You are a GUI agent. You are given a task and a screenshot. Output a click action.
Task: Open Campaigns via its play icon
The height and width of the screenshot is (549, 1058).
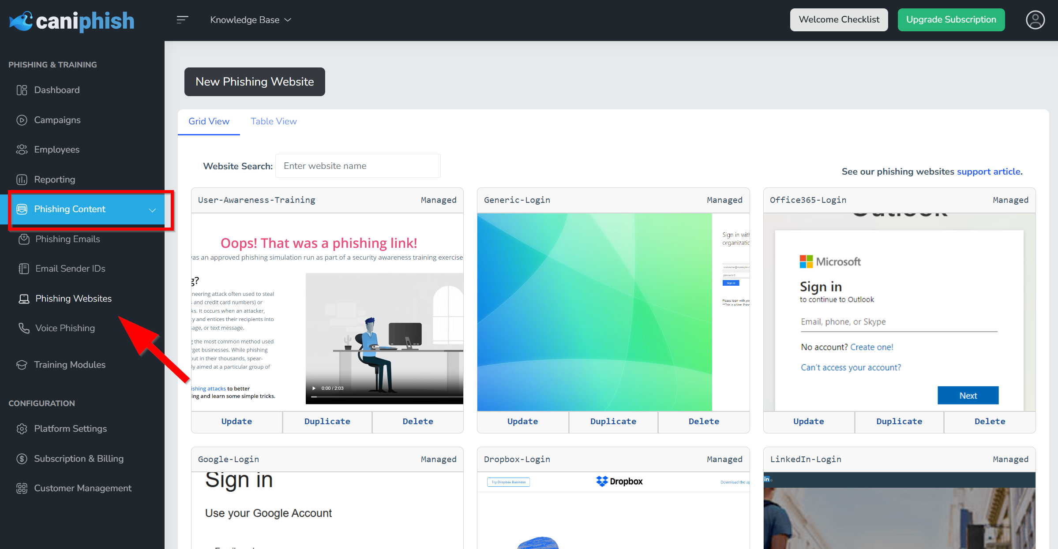pyautogui.click(x=22, y=120)
